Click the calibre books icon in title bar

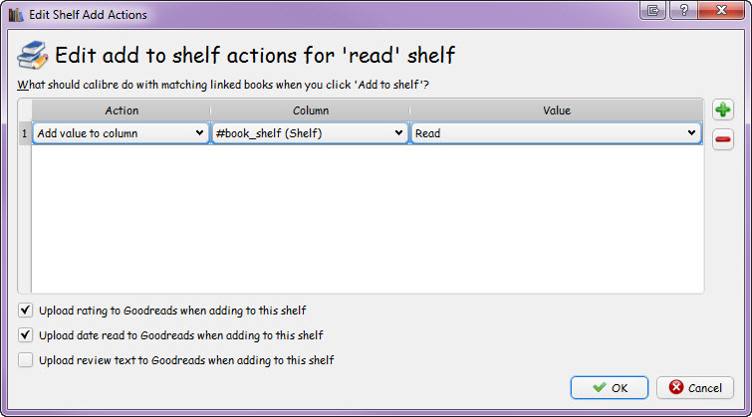point(15,14)
